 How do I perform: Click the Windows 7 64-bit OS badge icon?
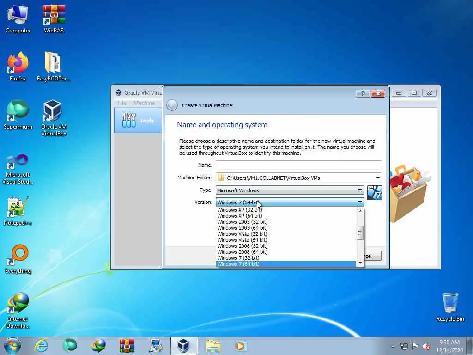pyautogui.click(x=374, y=193)
